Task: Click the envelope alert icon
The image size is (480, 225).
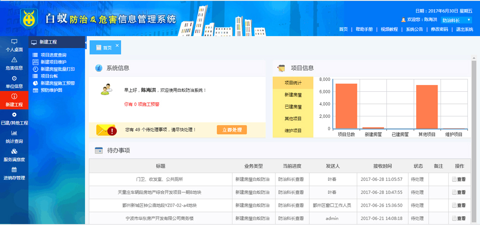Action: 106,130
